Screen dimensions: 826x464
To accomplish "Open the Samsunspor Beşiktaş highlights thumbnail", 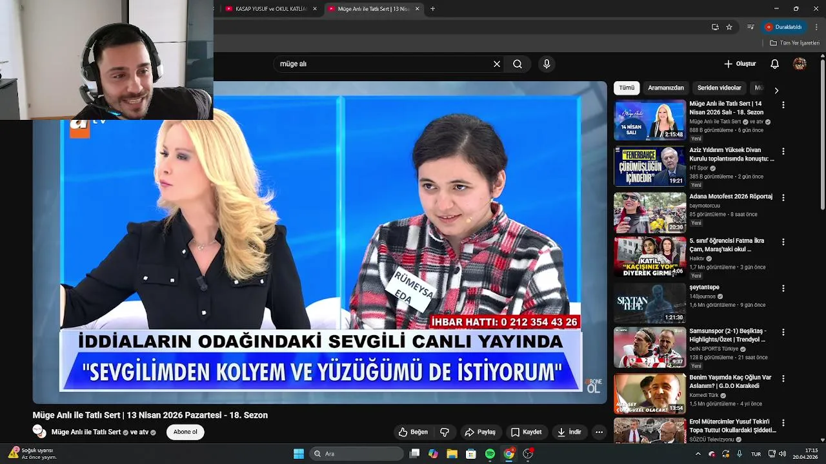I will 649,347.
